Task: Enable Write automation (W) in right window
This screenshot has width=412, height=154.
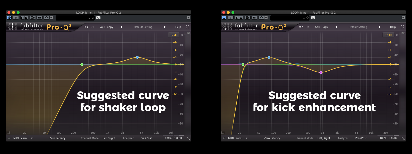Action: [x=241, y=18]
